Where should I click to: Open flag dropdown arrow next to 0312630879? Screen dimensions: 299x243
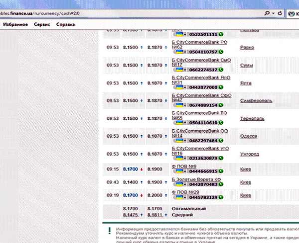[184, 159]
